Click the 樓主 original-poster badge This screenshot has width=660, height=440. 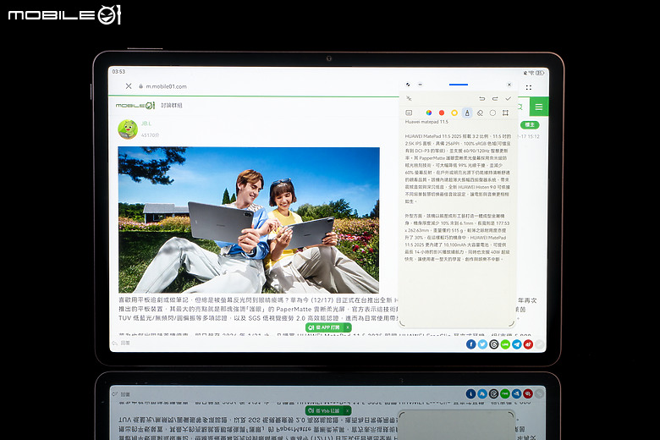coord(530,124)
